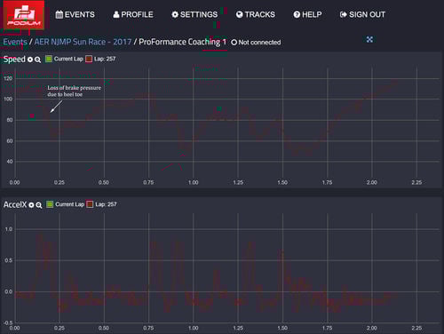Open the SETTINGS menu
The height and width of the screenshot is (334, 444).
(x=194, y=14)
